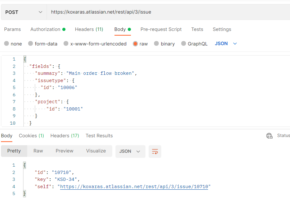This screenshot has width=290, height=214.
Task: Open the request Settings tab
Action: click(222, 29)
